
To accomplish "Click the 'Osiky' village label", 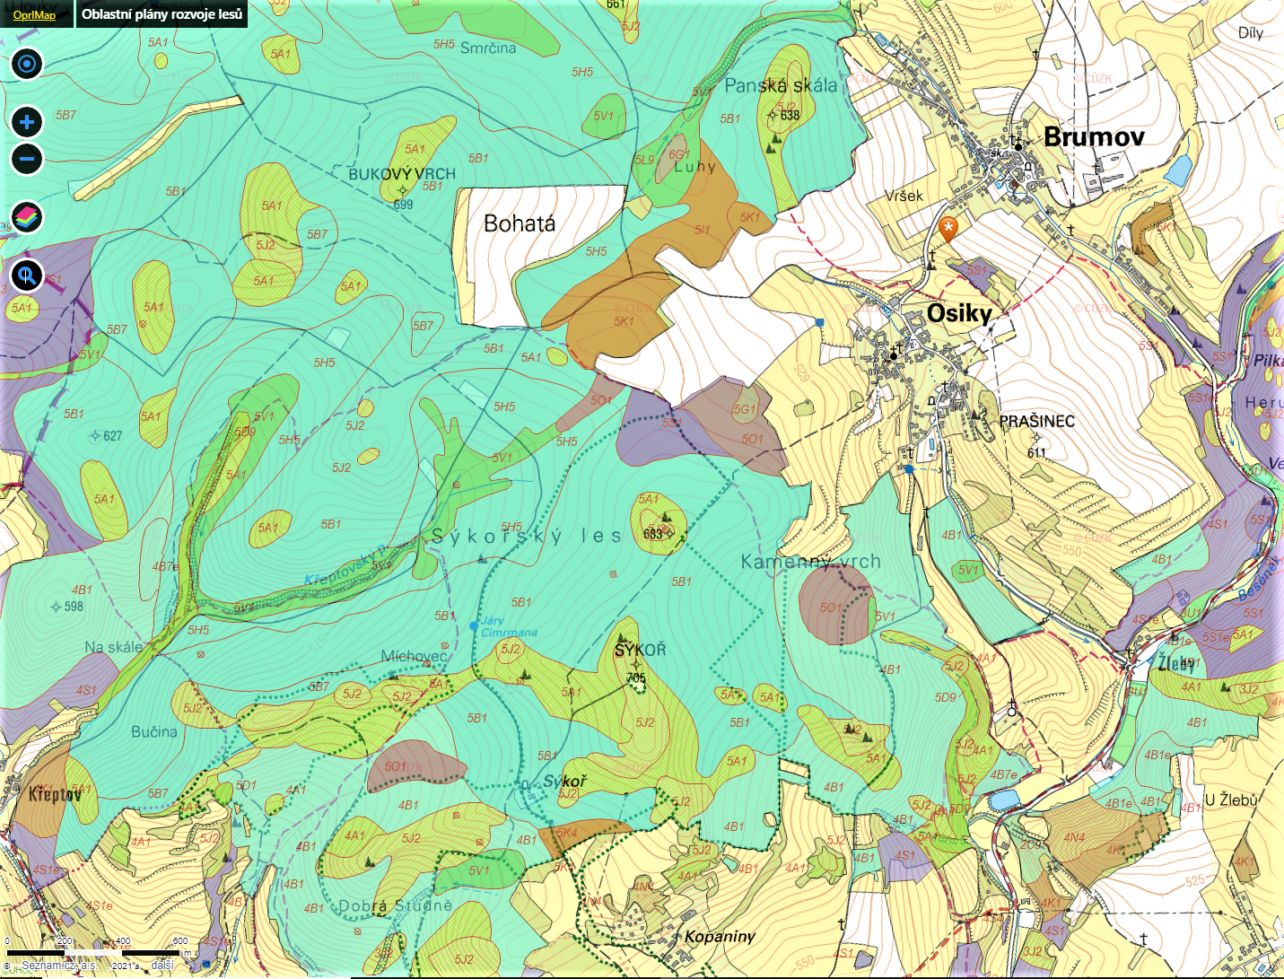I will point(959,313).
